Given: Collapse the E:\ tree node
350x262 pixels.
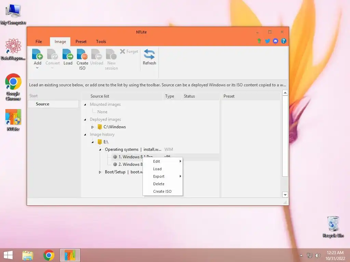Looking at the screenshot, I should pyautogui.click(x=92, y=142).
